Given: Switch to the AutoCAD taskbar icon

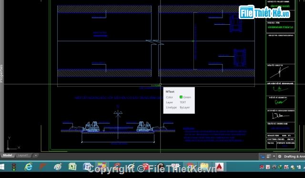Looking at the screenshot, I should (219, 167).
